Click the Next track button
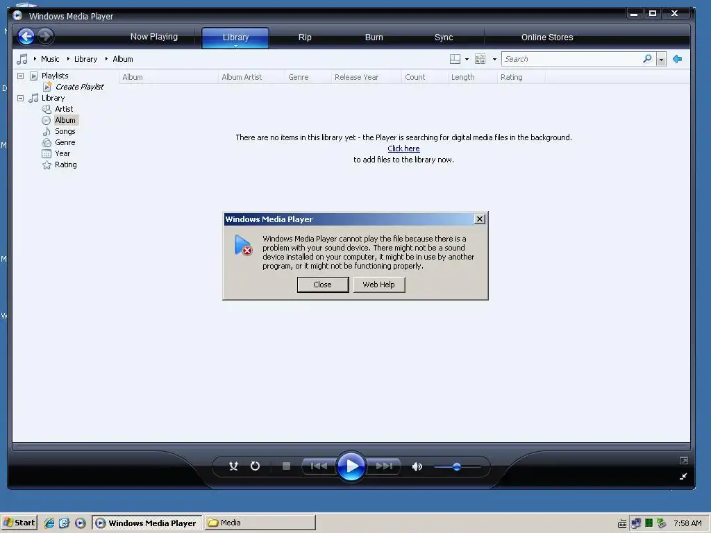 coord(383,466)
